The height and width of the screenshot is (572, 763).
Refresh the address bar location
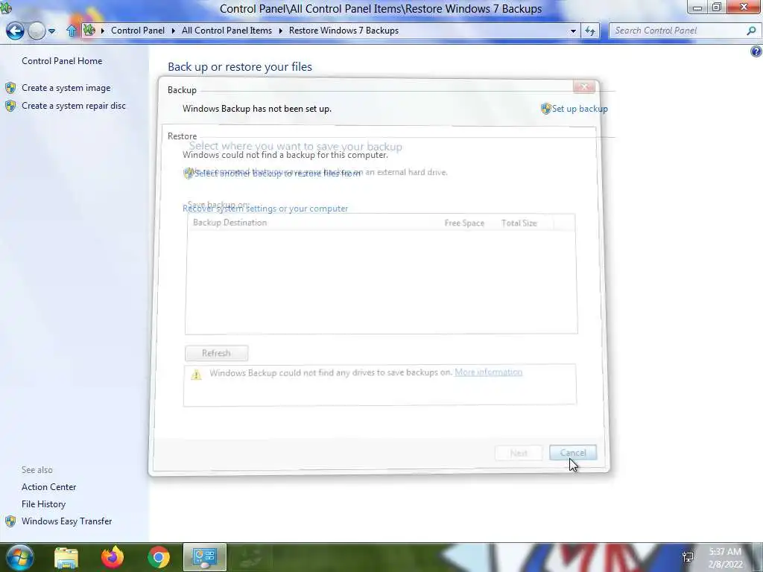coord(590,31)
